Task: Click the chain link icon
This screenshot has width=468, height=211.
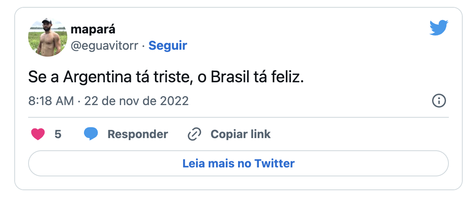Action: click(x=194, y=134)
